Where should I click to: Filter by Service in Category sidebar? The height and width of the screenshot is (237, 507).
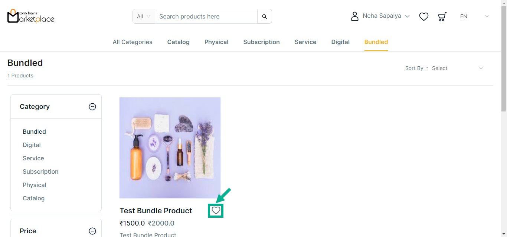33,158
